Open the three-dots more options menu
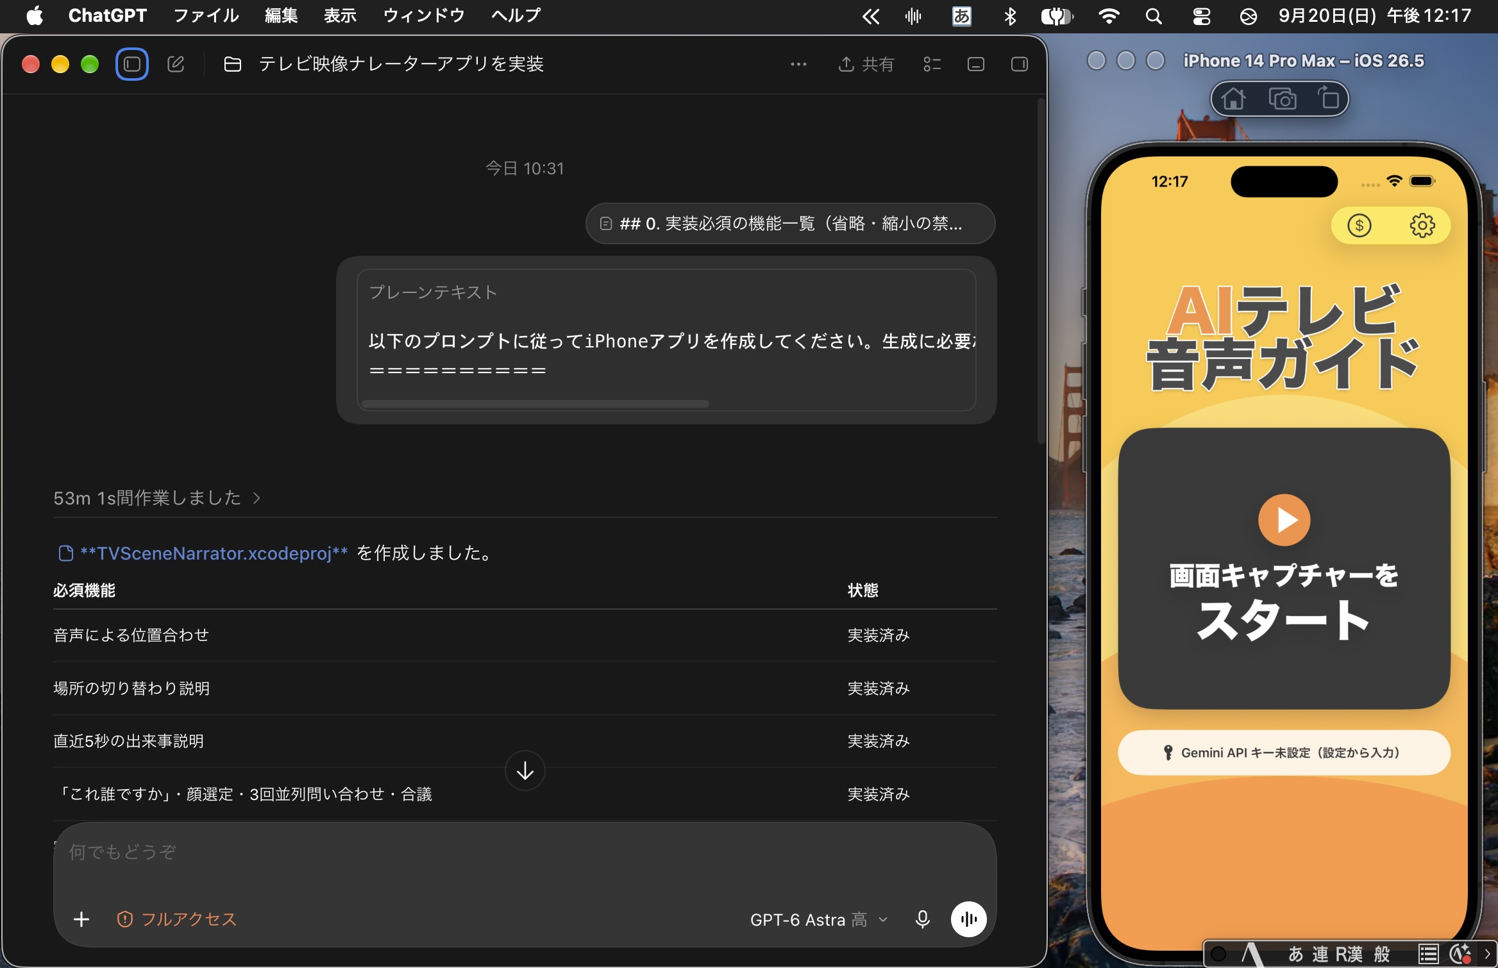The image size is (1498, 968). (798, 64)
